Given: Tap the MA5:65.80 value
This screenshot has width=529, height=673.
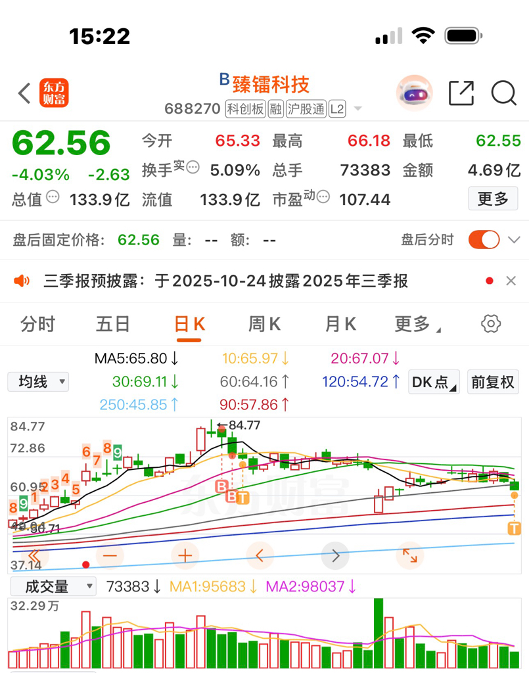Looking at the screenshot, I should pyautogui.click(x=137, y=358).
